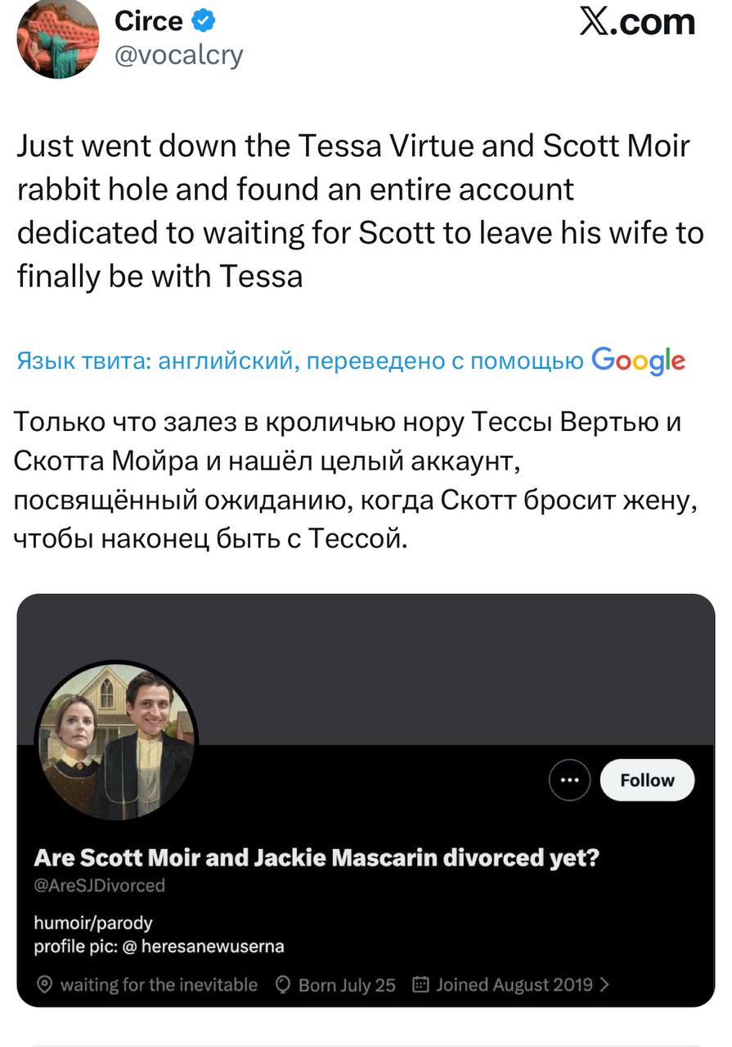Click Circe's profile avatar
Screen dimensions: 732x1047
pos(57,38)
